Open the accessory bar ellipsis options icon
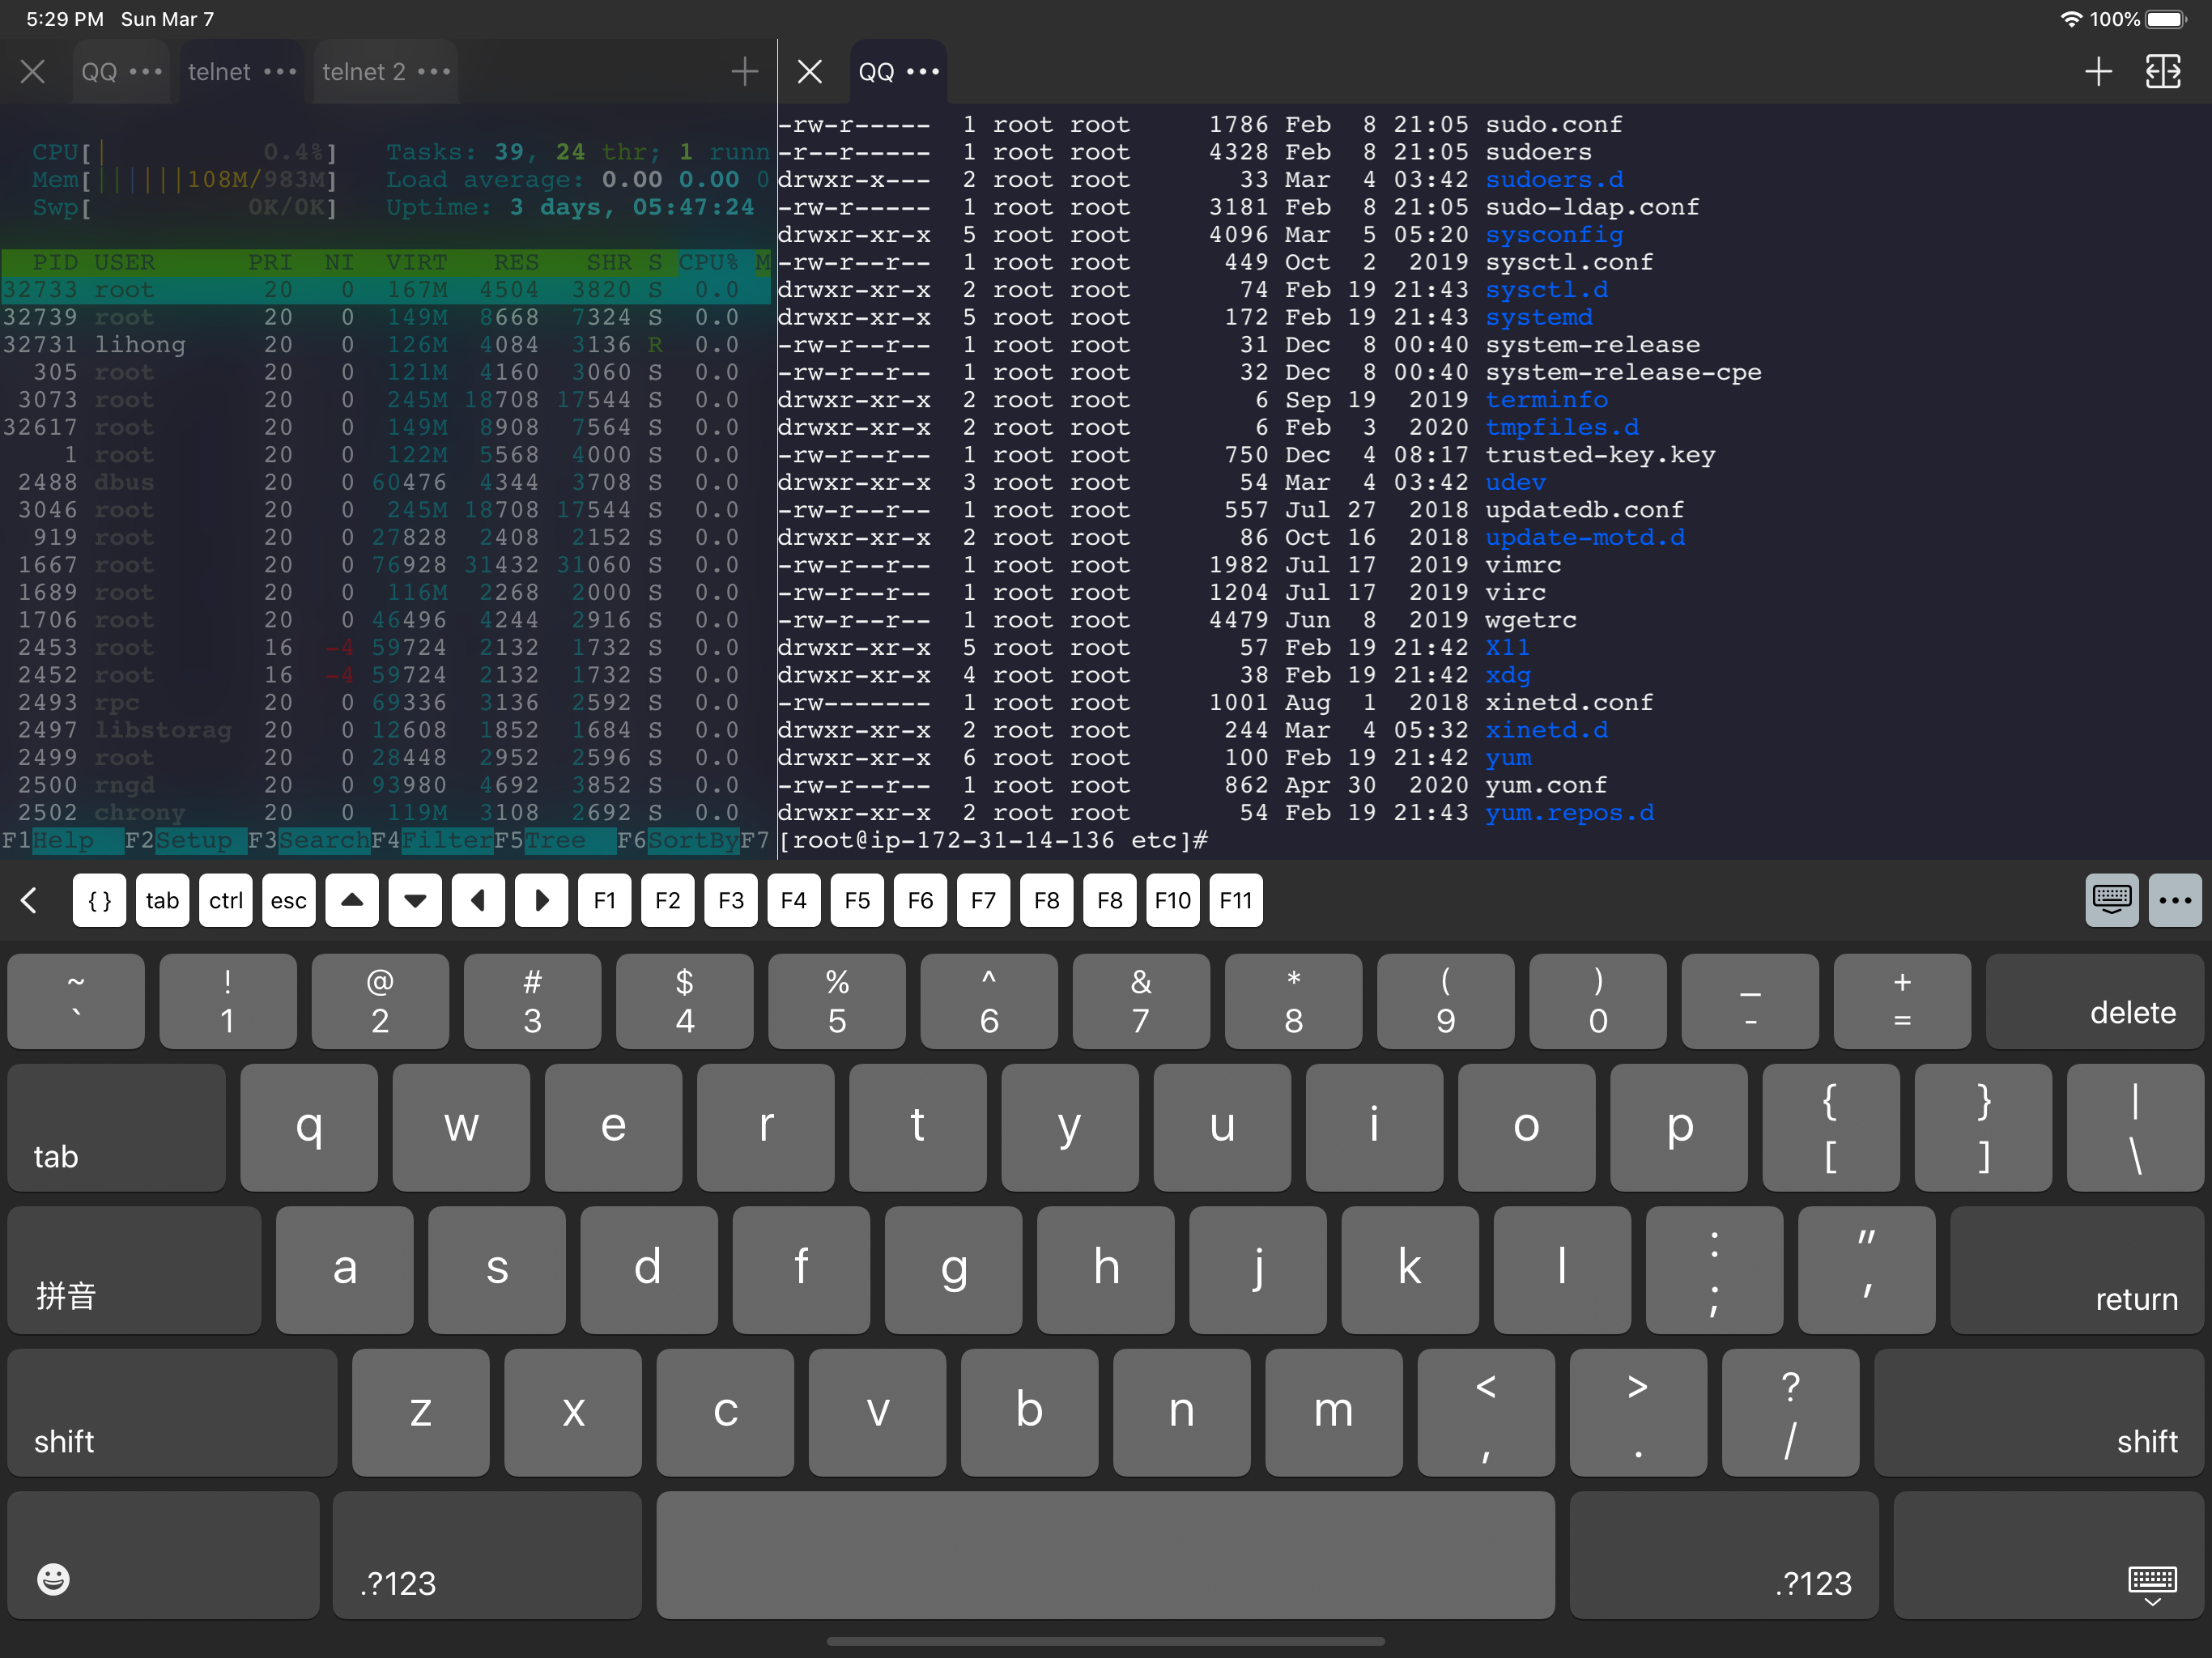 tap(2176, 900)
